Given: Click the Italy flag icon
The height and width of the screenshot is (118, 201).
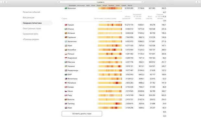Looking at the screenshot, I should (x=66, y=29).
